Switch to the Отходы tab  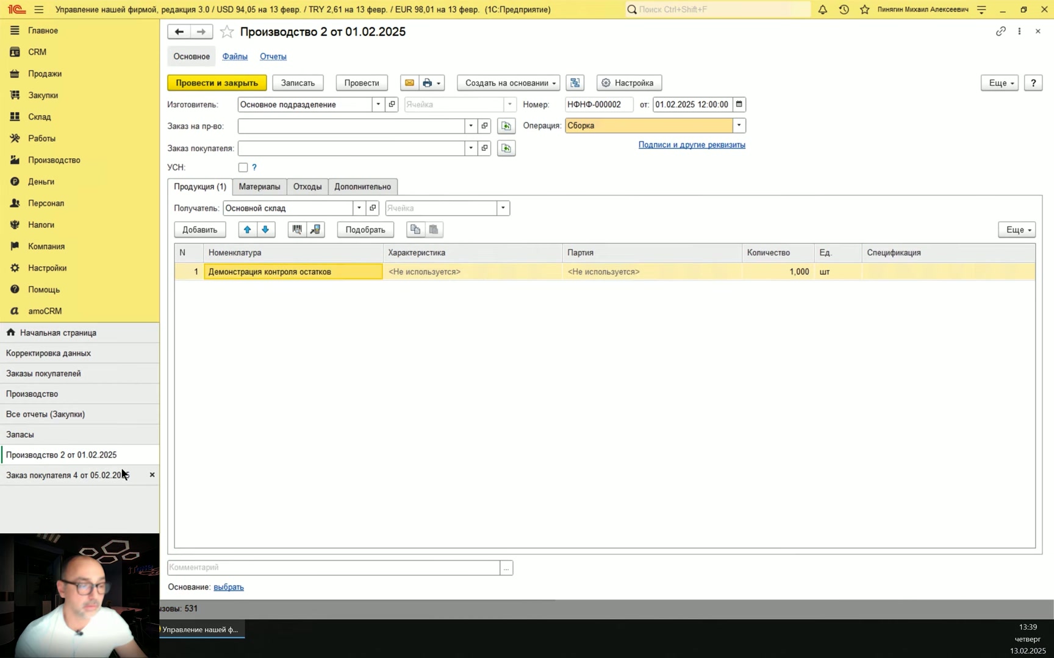[307, 186]
